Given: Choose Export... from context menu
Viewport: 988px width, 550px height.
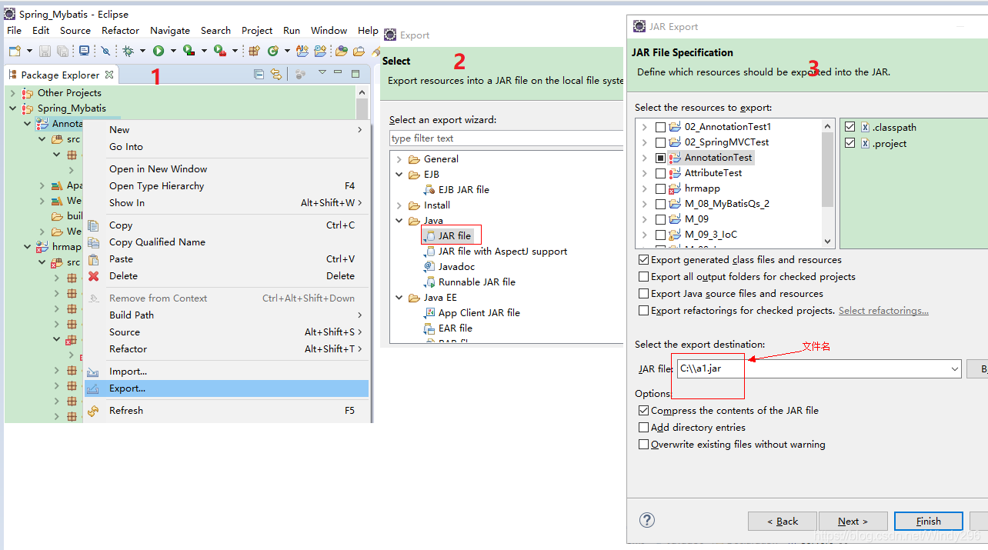Looking at the screenshot, I should click(226, 388).
